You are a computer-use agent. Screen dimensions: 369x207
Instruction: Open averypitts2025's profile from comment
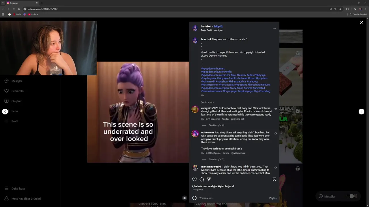pos(210,108)
